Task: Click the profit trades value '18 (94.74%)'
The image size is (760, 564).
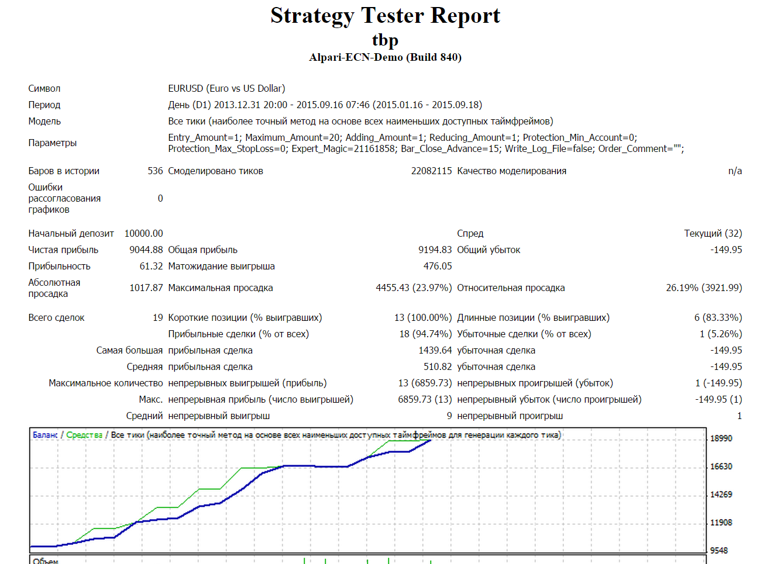Action: click(x=425, y=334)
